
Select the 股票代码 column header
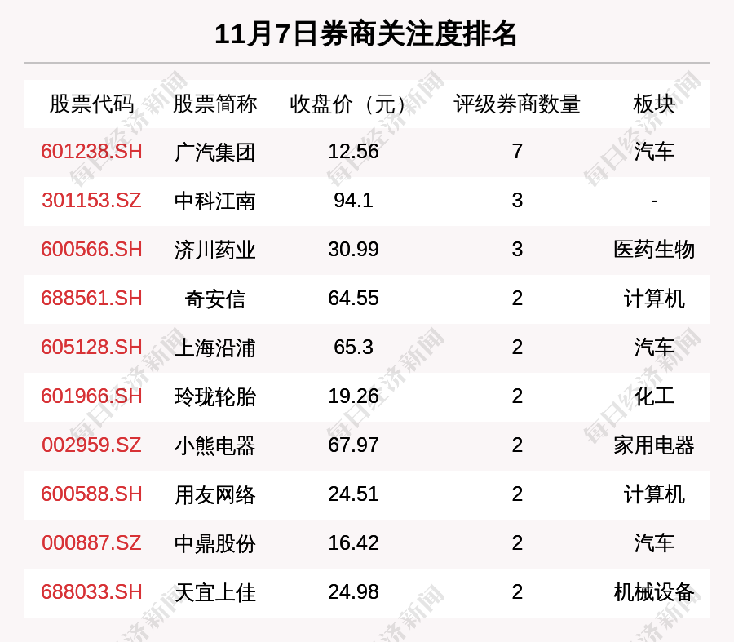(x=91, y=104)
